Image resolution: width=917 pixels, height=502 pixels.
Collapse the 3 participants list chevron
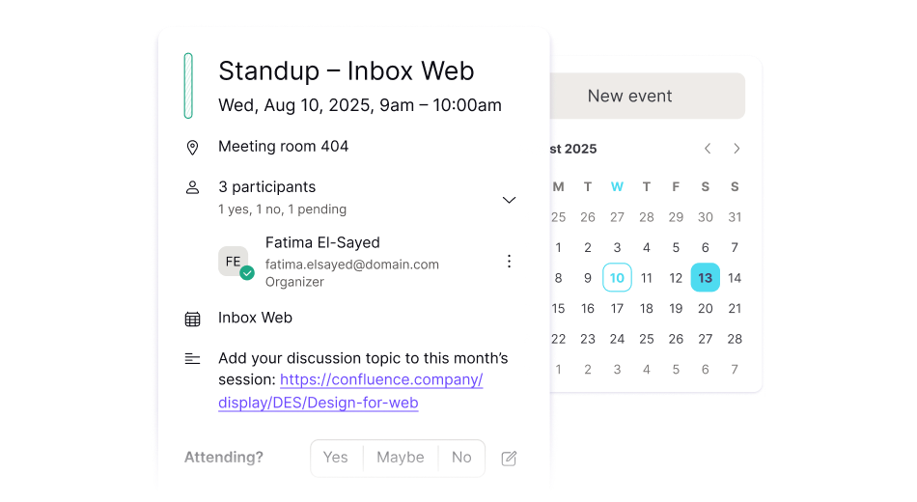coord(509,199)
